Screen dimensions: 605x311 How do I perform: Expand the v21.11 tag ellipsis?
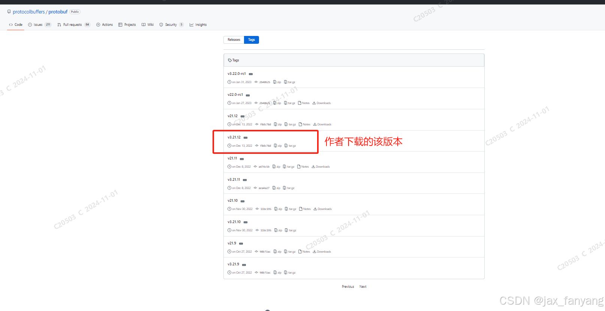[x=242, y=159]
